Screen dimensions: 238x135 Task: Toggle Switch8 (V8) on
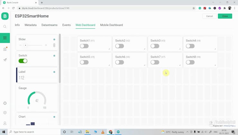point(190,62)
